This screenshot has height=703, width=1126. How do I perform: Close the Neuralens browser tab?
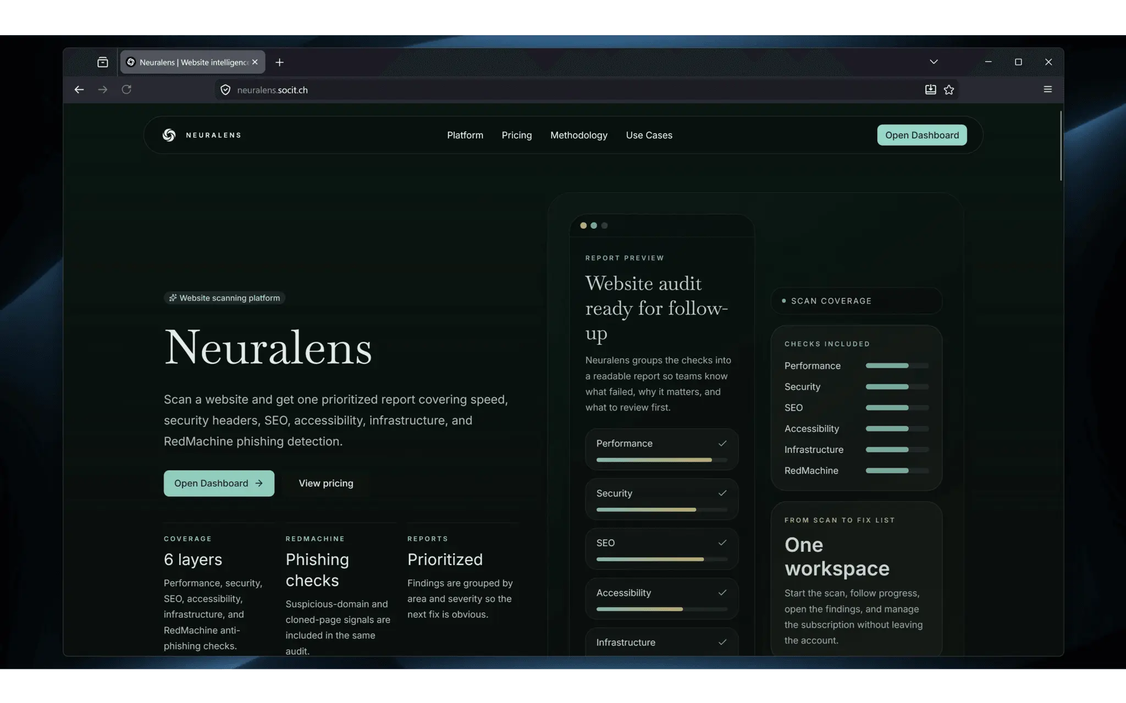pyautogui.click(x=255, y=62)
